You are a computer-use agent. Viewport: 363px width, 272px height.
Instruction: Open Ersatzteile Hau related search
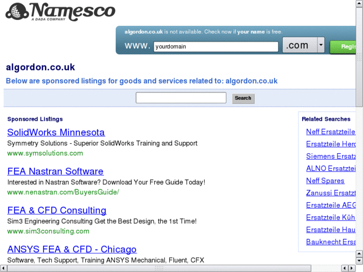coord(331,230)
